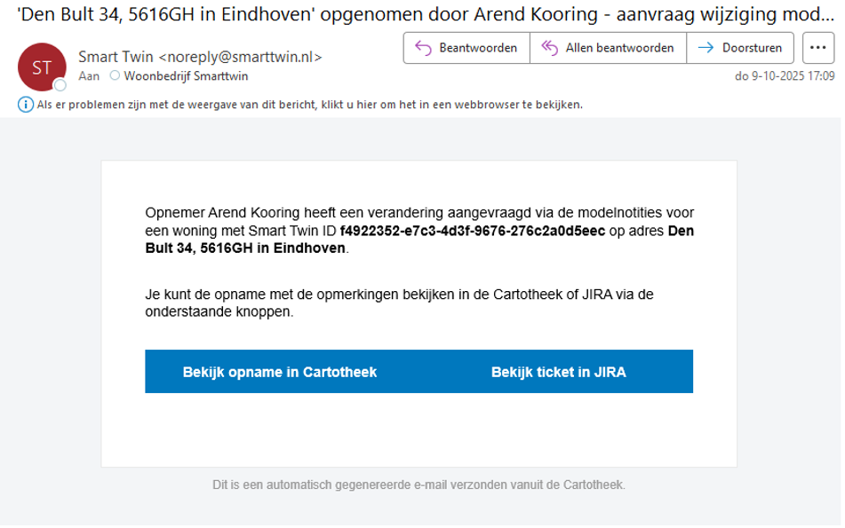Open Bekijk opname in Cartotheek
This screenshot has height=528, width=845.
[280, 372]
